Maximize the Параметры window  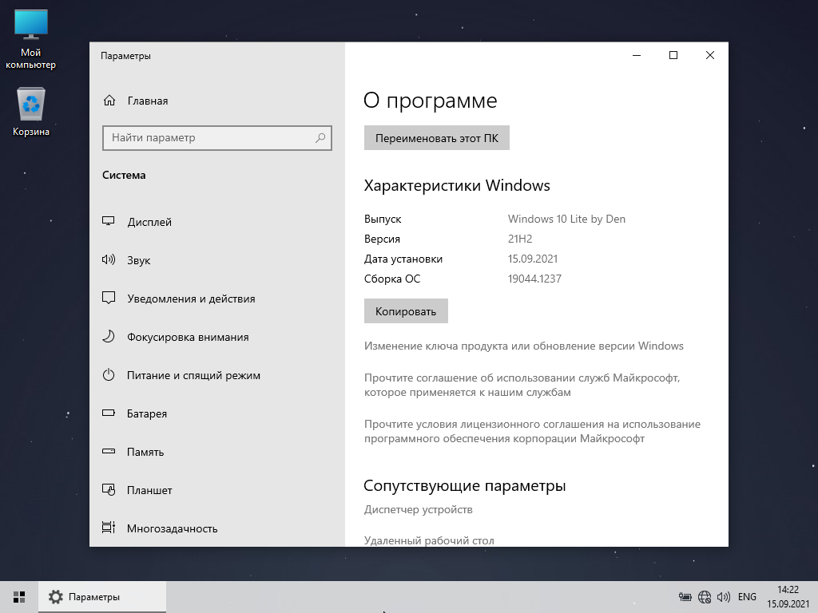[673, 55]
